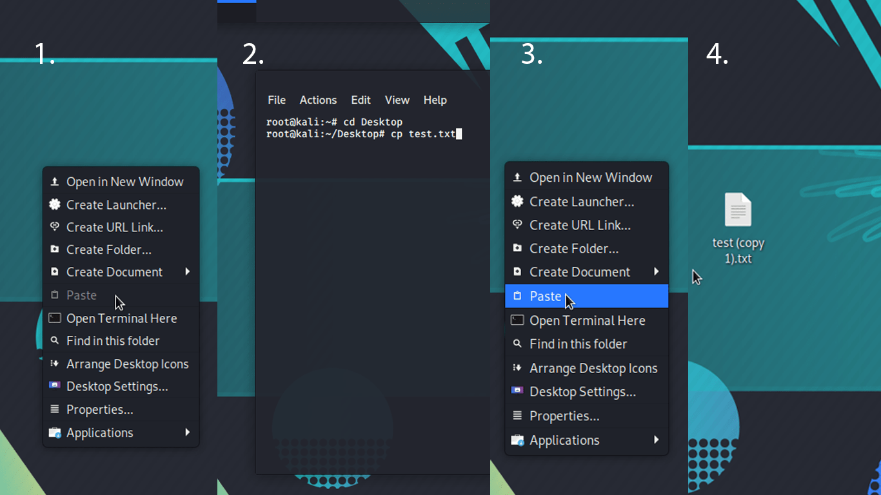The width and height of the screenshot is (881, 495).
Task: Click the Create URL Link icon
Action: [55, 227]
